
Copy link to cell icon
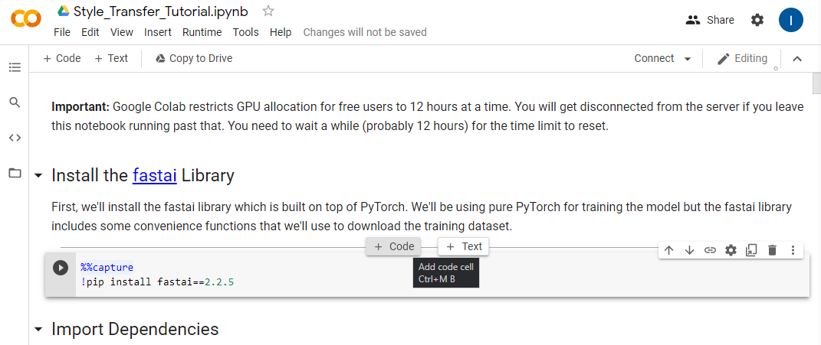pyautogui.click(x=710, y=250)
